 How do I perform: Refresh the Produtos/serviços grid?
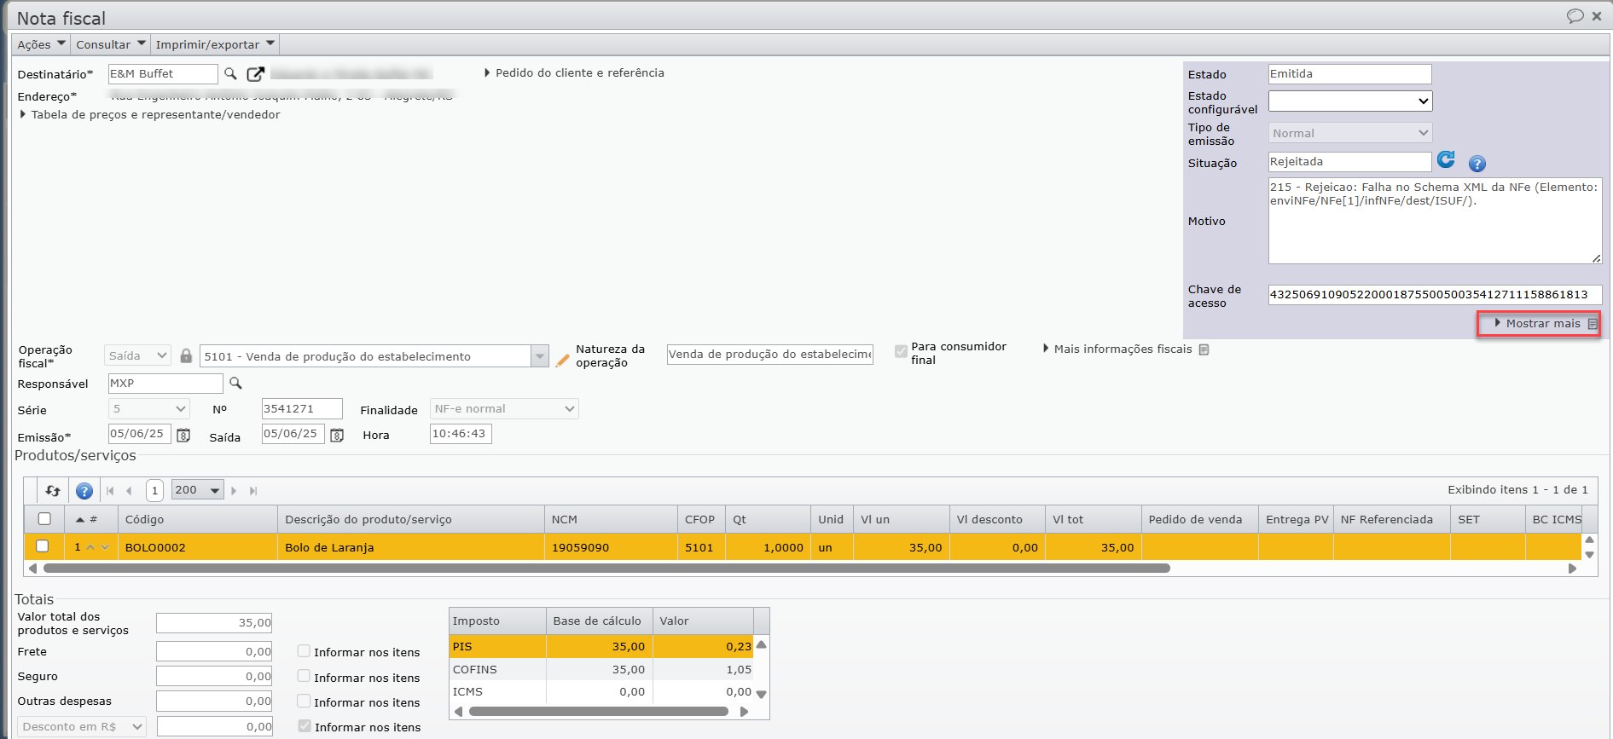(x=53, y=490)
